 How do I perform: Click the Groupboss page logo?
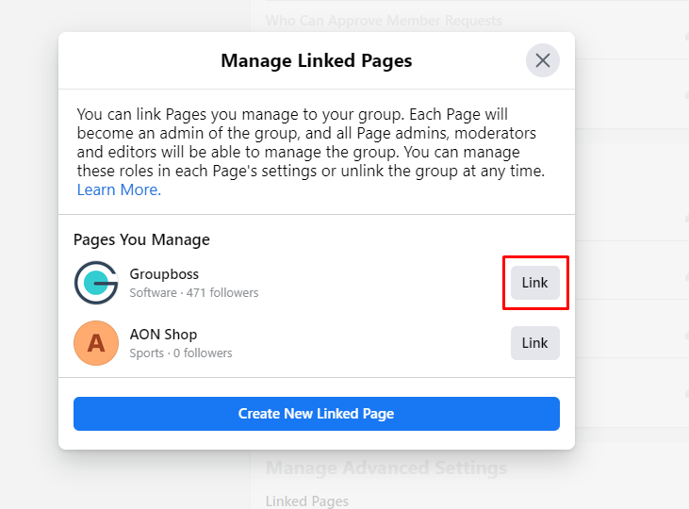[96, 283]
